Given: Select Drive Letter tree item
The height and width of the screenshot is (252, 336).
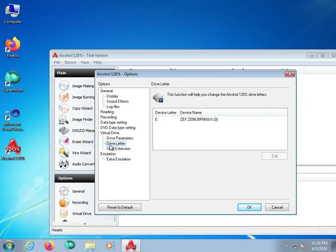Looking at the screenshot, I should (x=116, y=143).
